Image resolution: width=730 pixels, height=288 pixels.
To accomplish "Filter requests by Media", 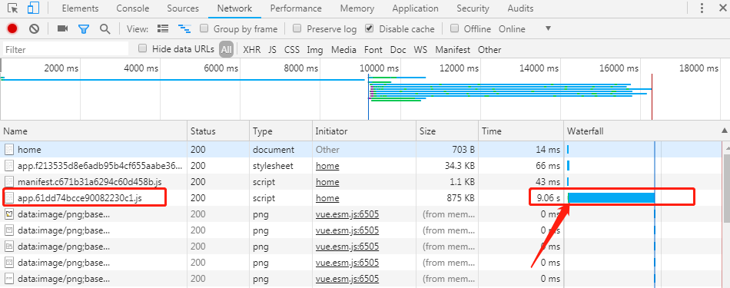I will (x=344, y=50).
